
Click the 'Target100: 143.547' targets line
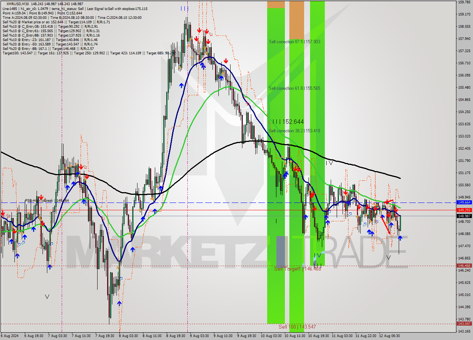click(x=89, y=53)
